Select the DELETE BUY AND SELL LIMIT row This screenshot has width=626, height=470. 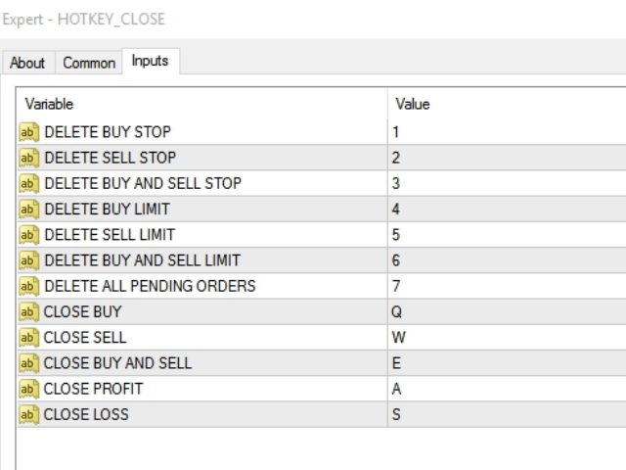pos(322,260)
